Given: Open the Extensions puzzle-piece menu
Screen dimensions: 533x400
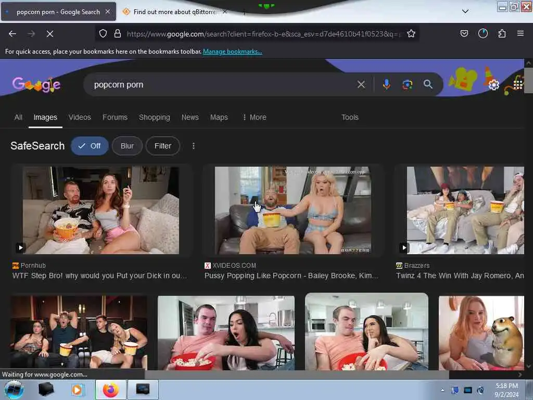Looking at the screenshot, I should [502, 33].
